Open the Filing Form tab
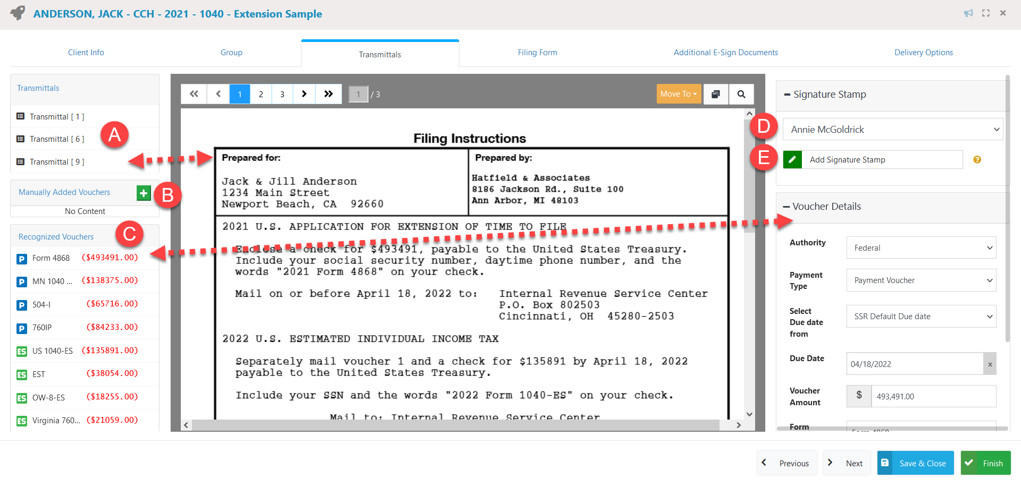This screenshot has width=1021, height=487. click(538, 53)
